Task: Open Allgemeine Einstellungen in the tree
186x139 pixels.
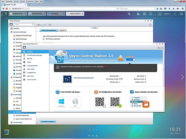Action: 24,36
